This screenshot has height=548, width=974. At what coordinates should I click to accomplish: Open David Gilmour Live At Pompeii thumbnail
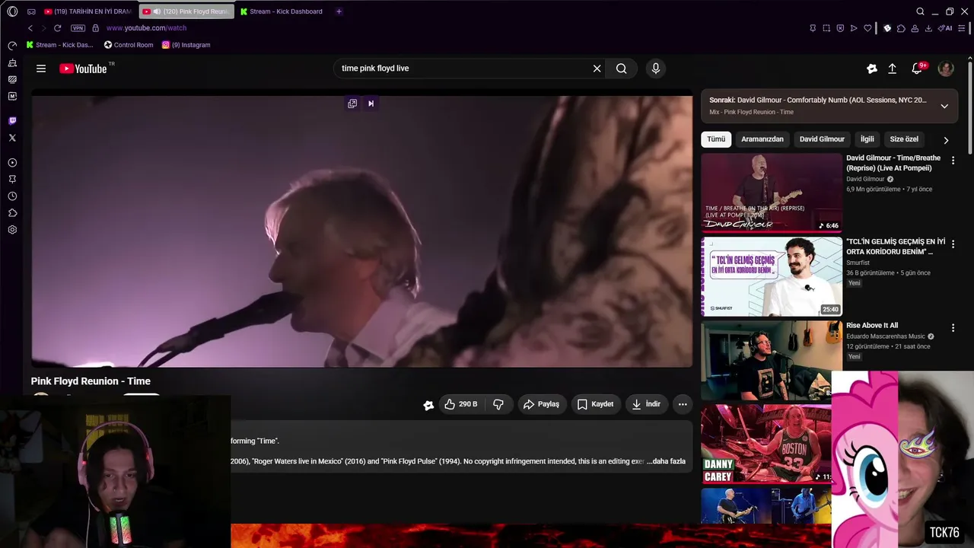pyautogui.click(x=772, y=193)
